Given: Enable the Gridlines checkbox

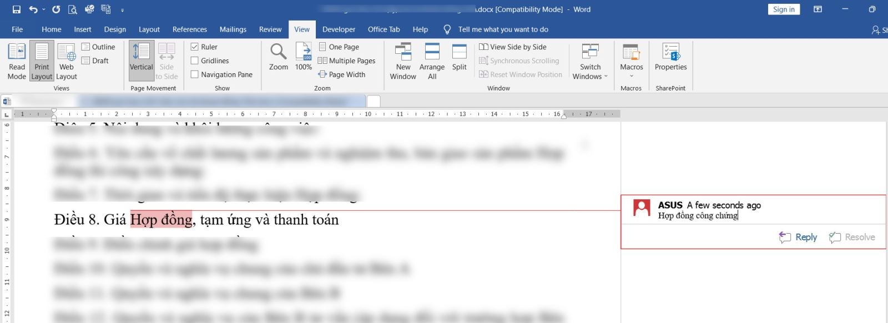Looking at the screenshot, I should 210,60.
